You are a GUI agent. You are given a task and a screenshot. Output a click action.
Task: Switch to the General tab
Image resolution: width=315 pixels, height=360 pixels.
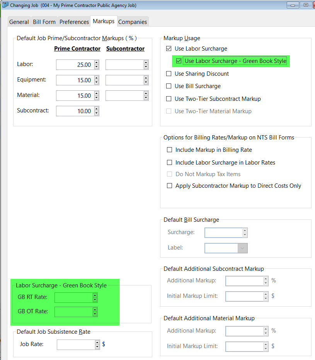[x=19, y=22]
